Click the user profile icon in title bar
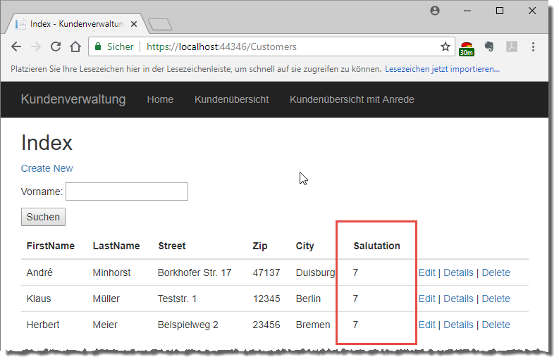Screen dimensions: 559x364 435,11
